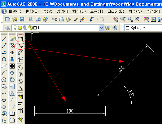The width and height of the screenshot is (162, 124).
Task: Select the Move tool
Action: pyautogui.click(x=12, y=73)
